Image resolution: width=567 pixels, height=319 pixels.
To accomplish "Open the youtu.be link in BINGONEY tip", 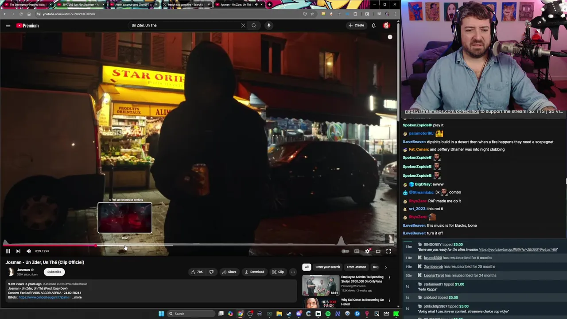I will point(518,250).
